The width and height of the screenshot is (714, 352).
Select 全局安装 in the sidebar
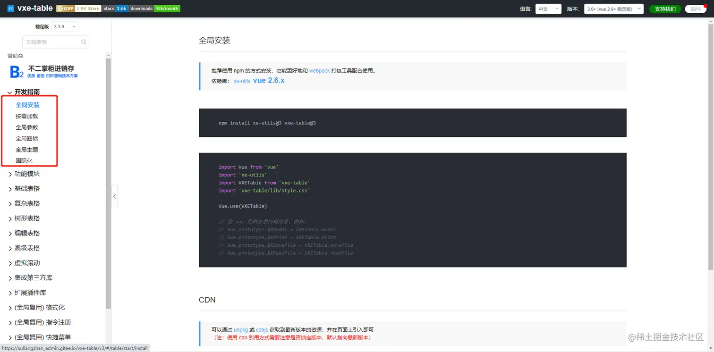coord(27,105)
